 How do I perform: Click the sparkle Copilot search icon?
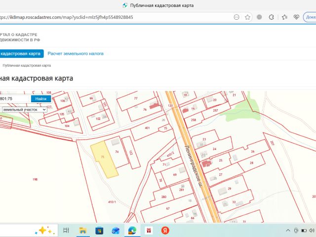tap(44, 231)
